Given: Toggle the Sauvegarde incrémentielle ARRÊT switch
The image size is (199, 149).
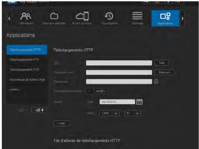Looking at the screenshot, I should [x=97, y=91].
